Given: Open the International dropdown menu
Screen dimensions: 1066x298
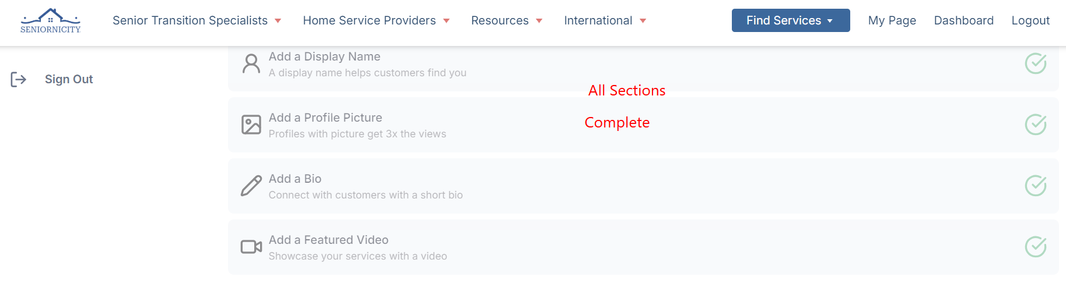Looking at the screenshot, I should [605, 20].
